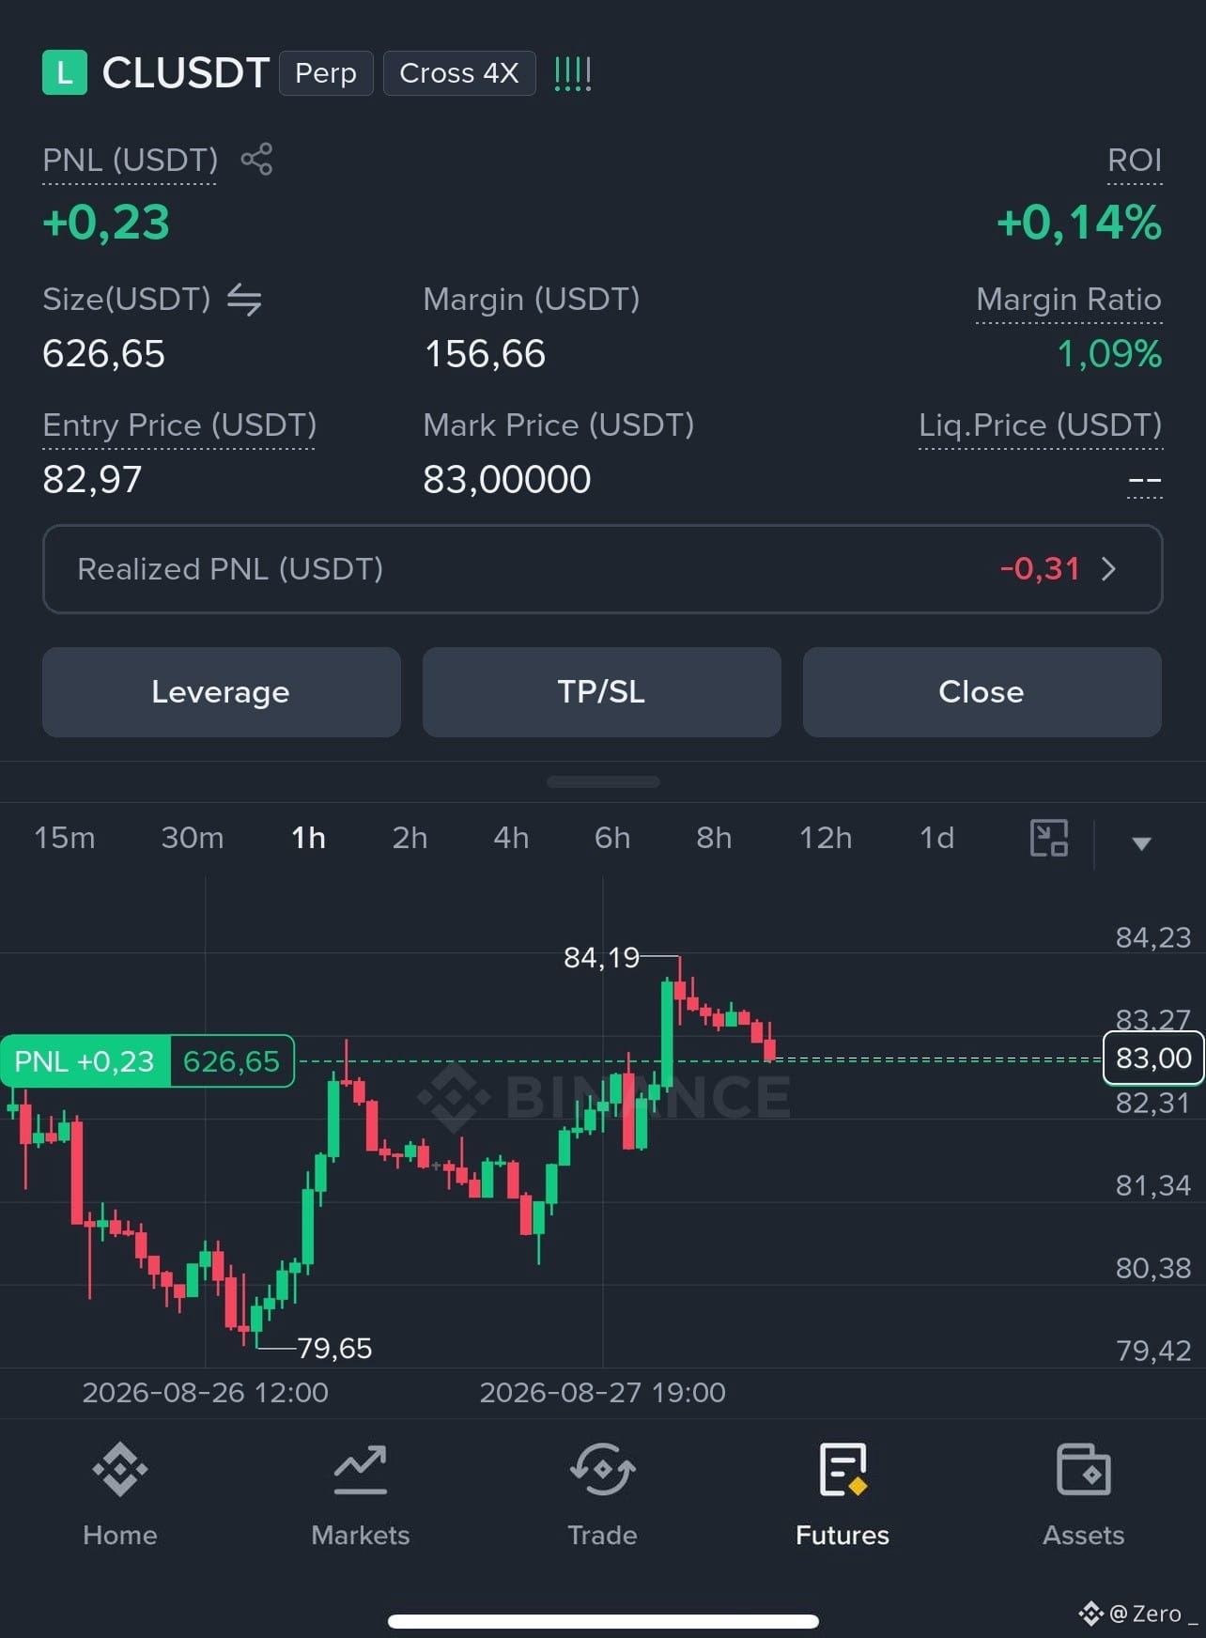Open Cross 4X margin mode selector
This screenshot has height=1638, width=1206.
click(x=459, y=73)
